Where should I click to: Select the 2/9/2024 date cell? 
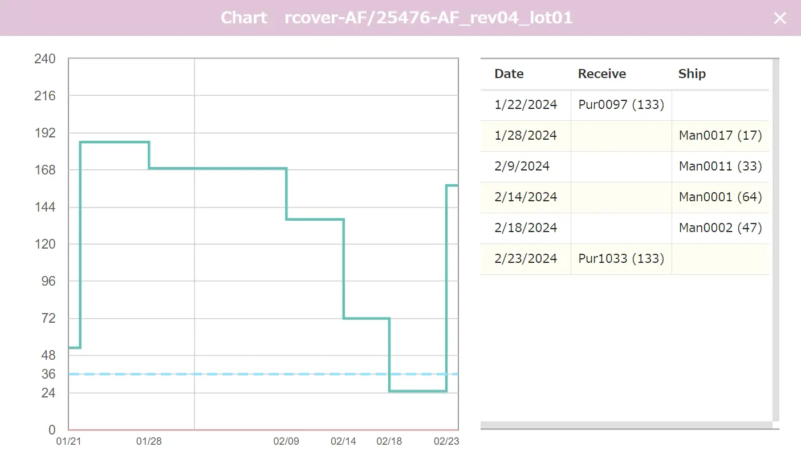pyautogui.click(x=522, y=167)
